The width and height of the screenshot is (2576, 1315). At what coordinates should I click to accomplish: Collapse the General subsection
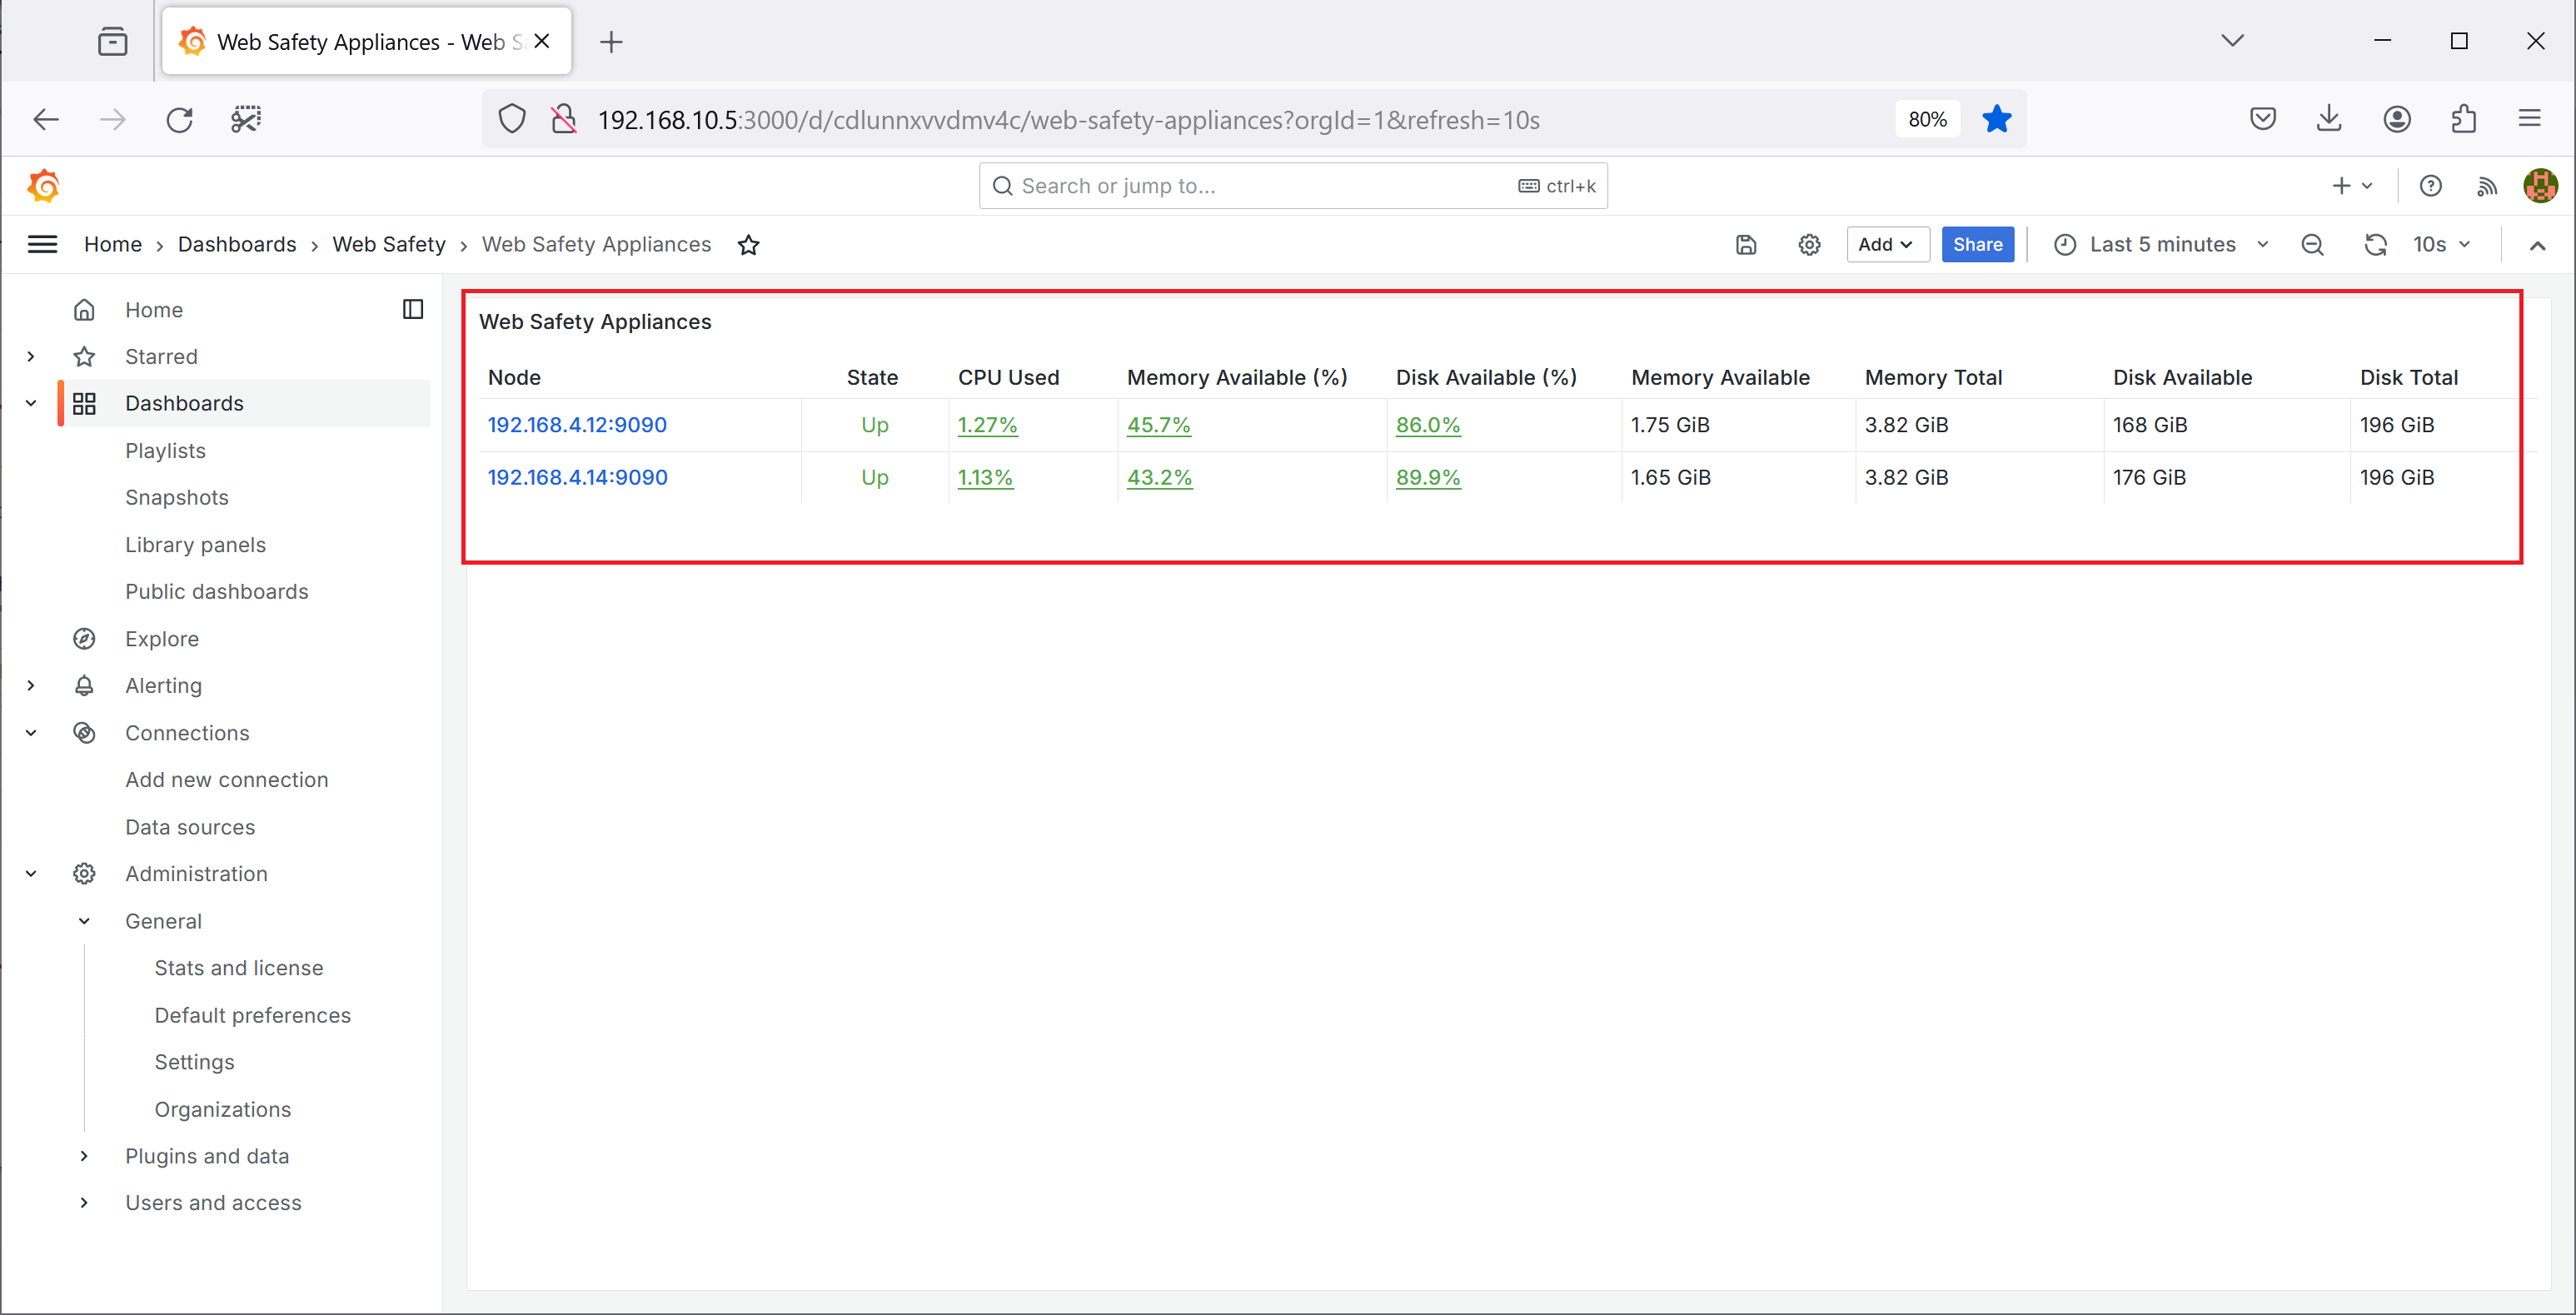pyautogui.click(x=84, y=921)
